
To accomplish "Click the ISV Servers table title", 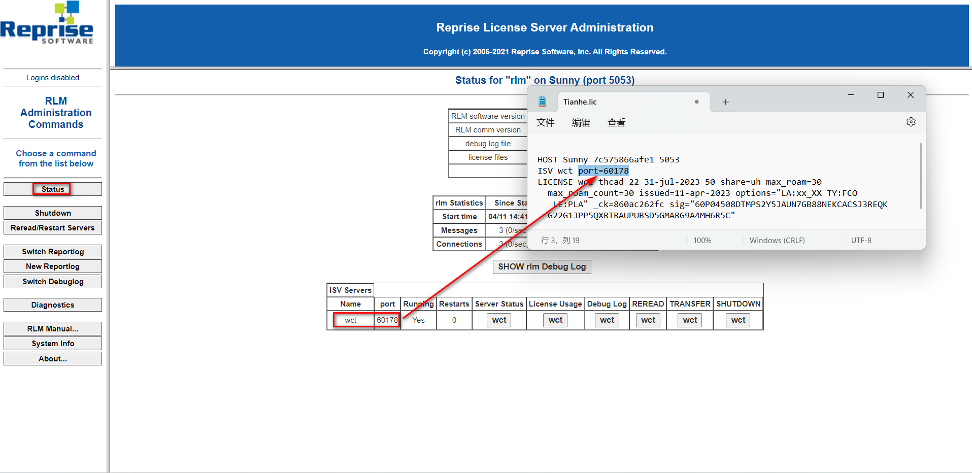I will pyautogui.click(x=350, y=290).
